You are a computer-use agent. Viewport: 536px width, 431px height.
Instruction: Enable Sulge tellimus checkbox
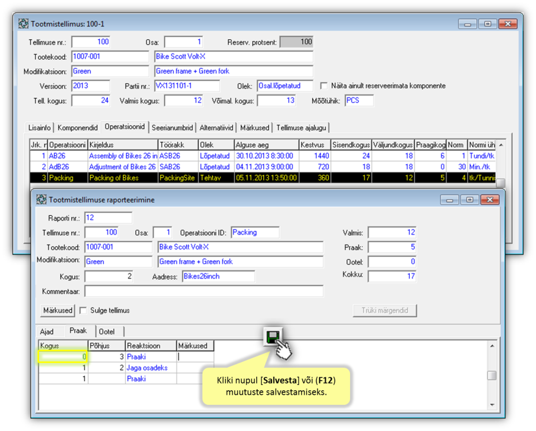[83, 310]
